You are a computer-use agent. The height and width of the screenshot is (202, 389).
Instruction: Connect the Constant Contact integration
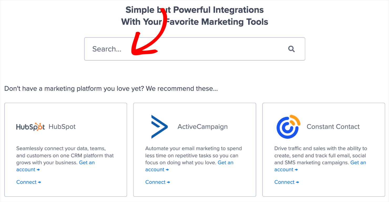coord(287,182)
